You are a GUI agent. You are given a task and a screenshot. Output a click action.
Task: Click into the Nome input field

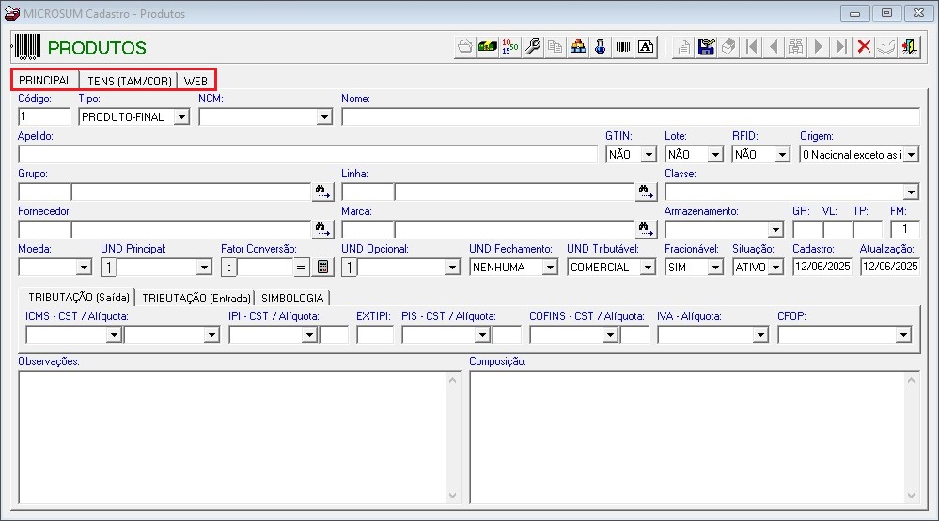(x=631, y=116)
